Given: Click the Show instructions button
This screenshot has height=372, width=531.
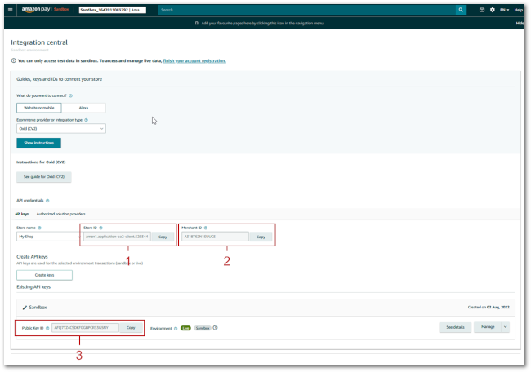Looking at the screenshot, I should 38,143.
